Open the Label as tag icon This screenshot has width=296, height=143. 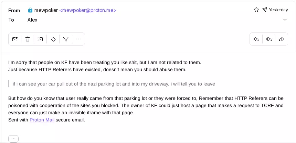[53, 39]
